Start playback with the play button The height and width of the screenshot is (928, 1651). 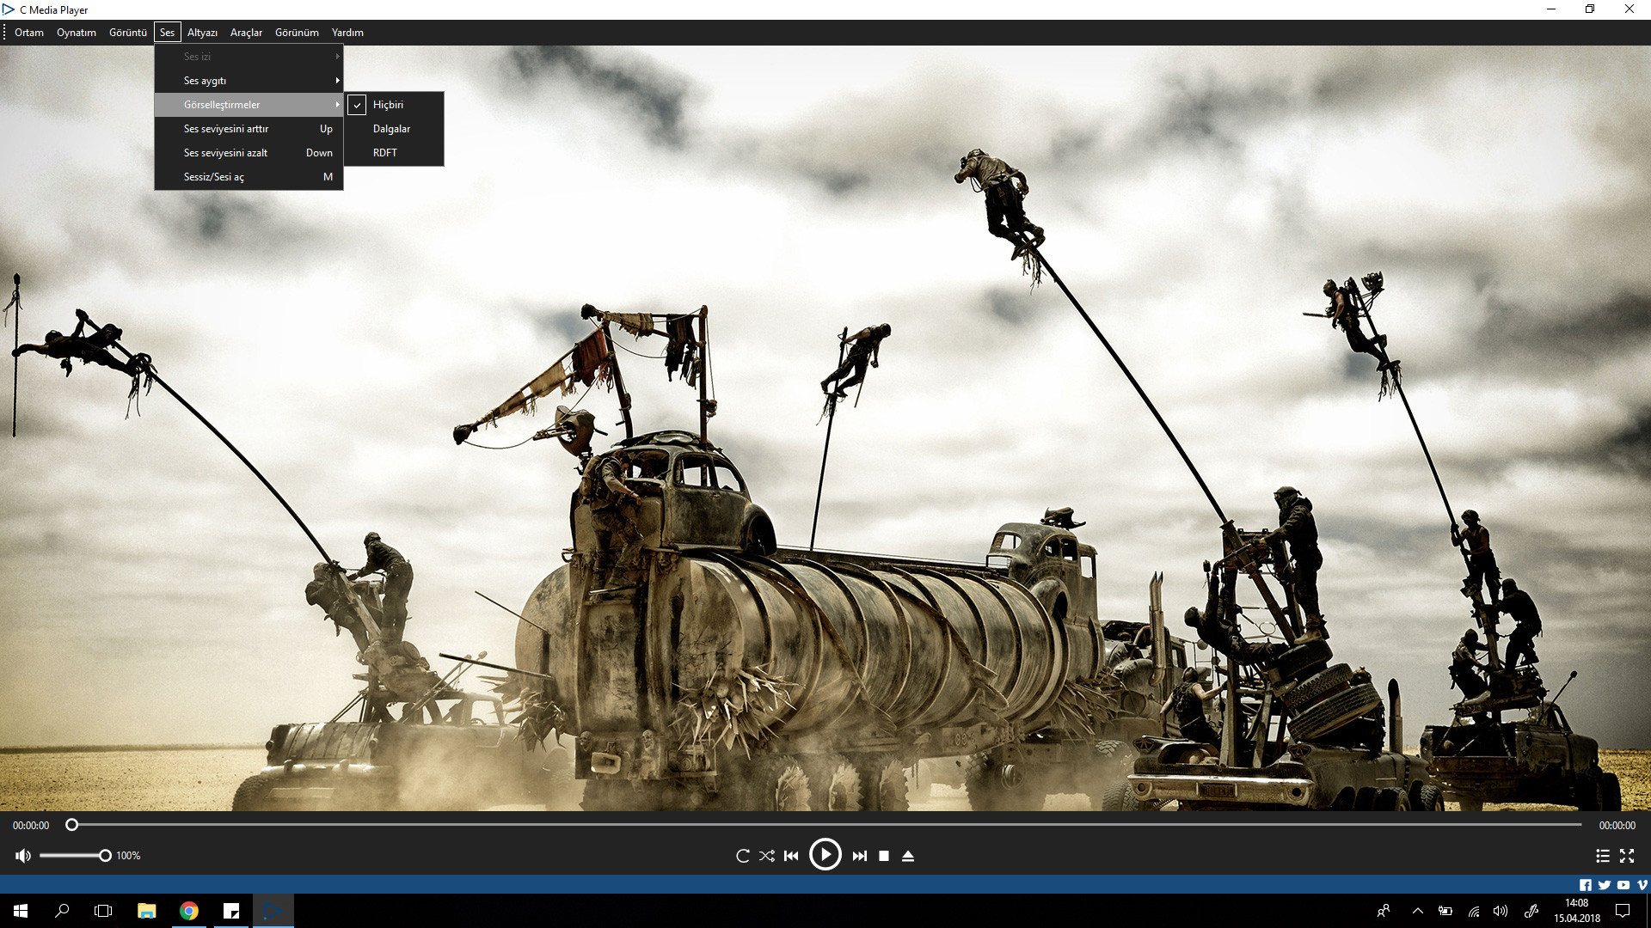(825, 855)
